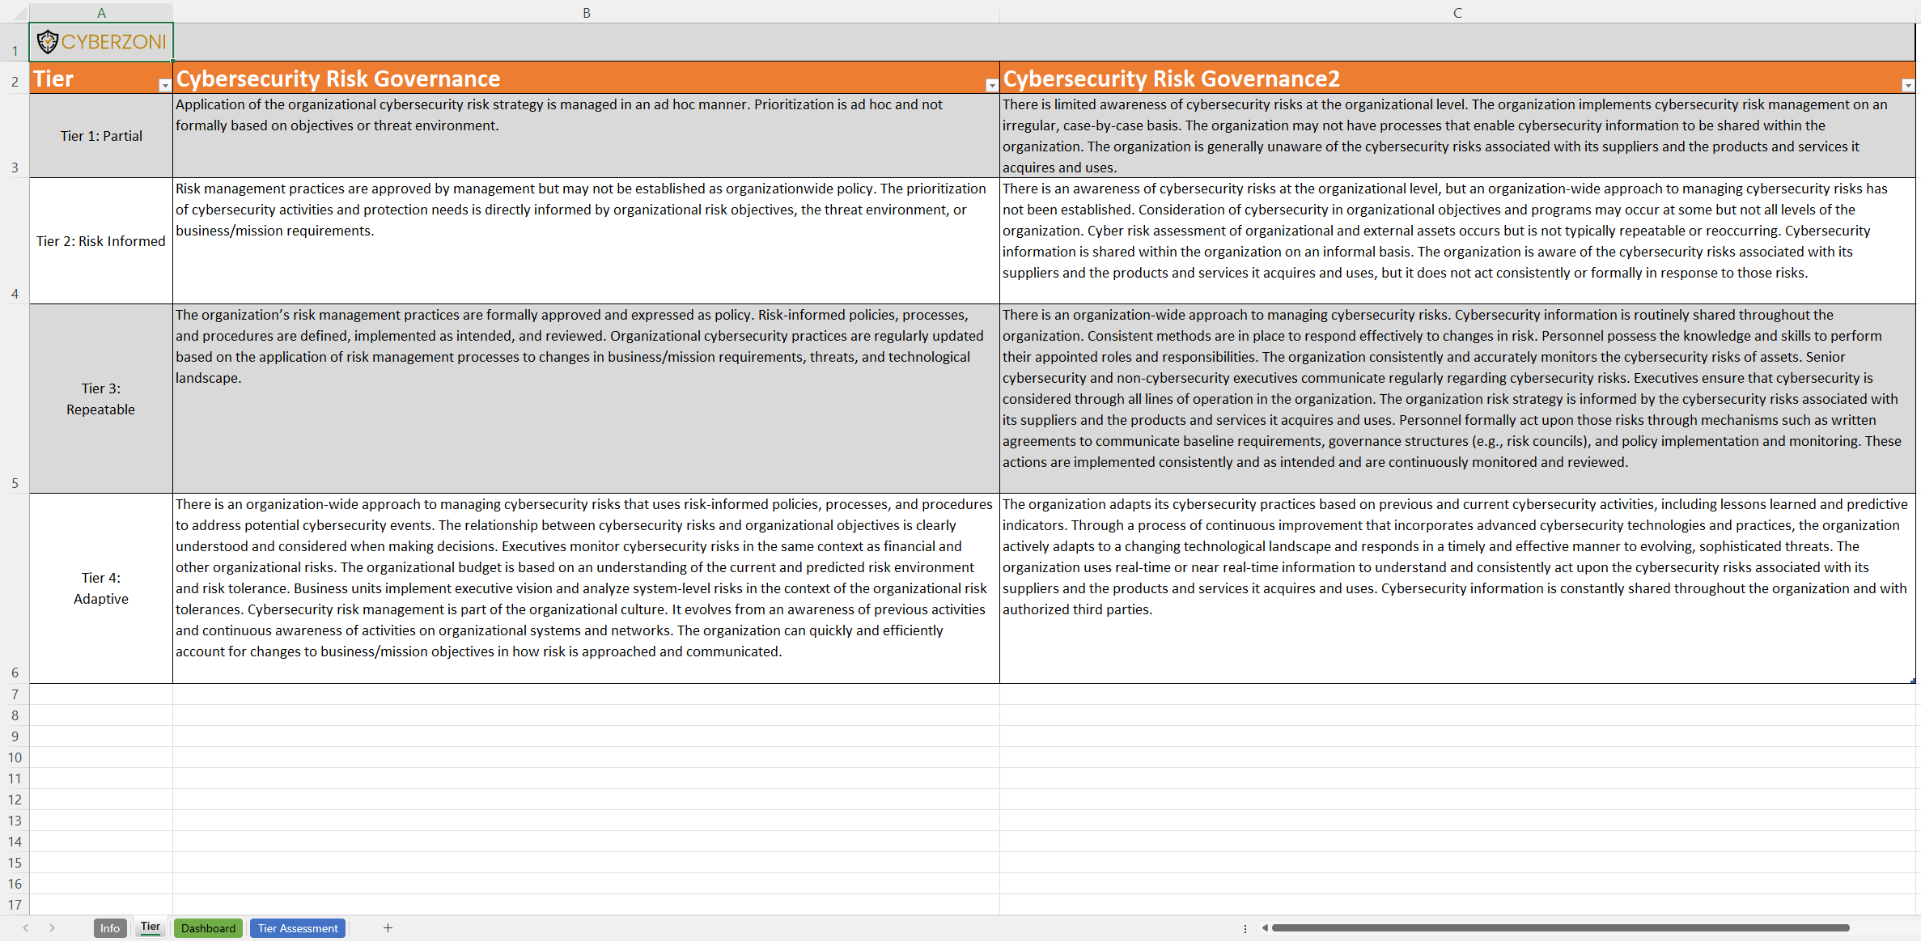This screenshot has height=942, width=1921.
Task: Switch to the Info sheet tab
Action: point(110,928)
